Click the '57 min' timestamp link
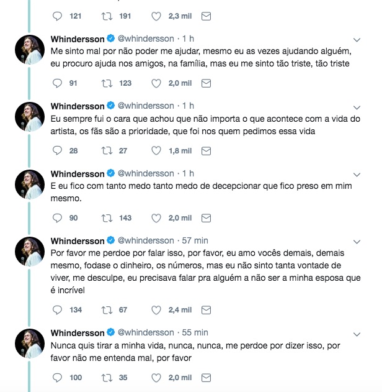The height and width of the screenshot is (392, 382). 195,240
